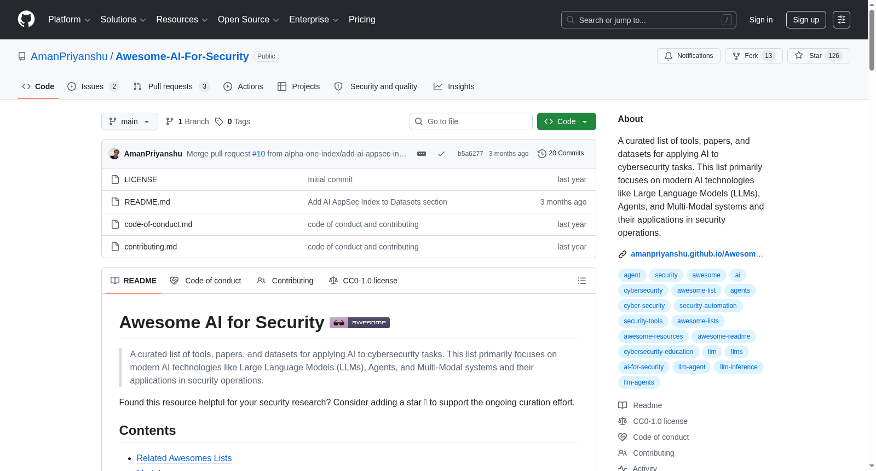
Task: Expand commit message ellipsis button
Action: tap(422, 154)
